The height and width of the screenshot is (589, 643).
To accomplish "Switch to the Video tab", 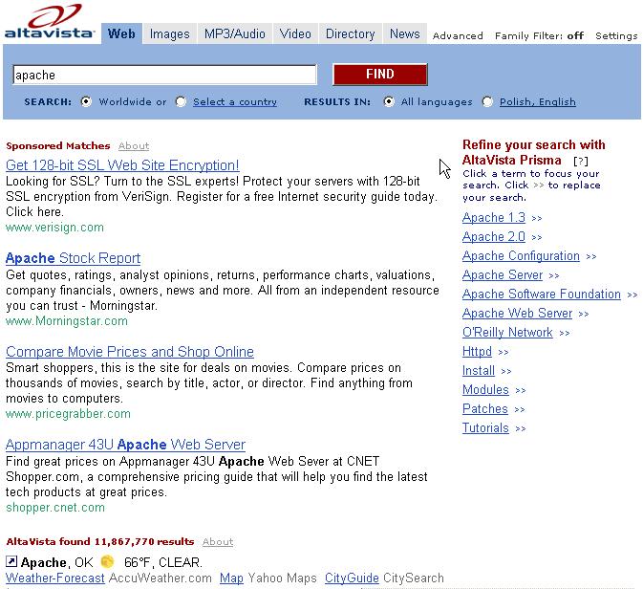I will click(x=295, y=33).
